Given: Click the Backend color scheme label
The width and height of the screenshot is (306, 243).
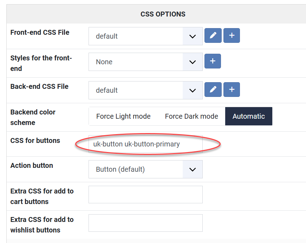Looking at the screenshot, I should coord(33,117).
